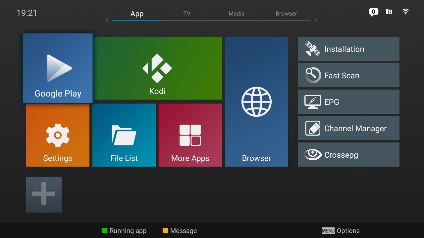Viewport: 424px width, 238px height.
Task: Select the App tab
Action: pyautogui.click(x=137, y=14)
